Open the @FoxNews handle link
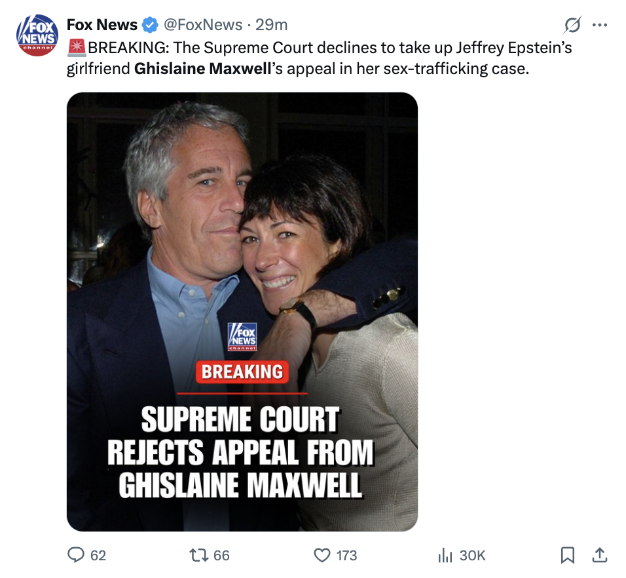Image resolution: width=626 pixels, height=578 pixels. (202, 26)
